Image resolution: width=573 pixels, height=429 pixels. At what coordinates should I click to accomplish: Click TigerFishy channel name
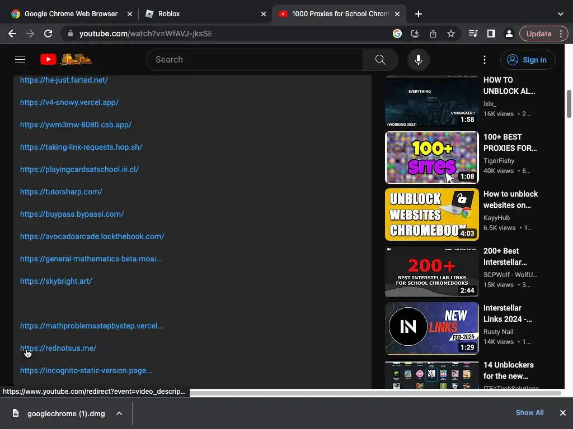point(499,160)
